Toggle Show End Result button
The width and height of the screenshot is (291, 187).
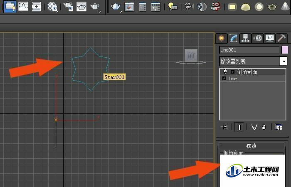tap(239, 127)
